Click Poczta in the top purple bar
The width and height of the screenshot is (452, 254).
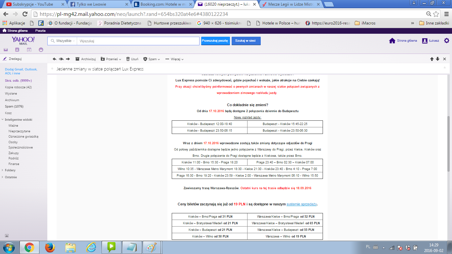point(40,30)
